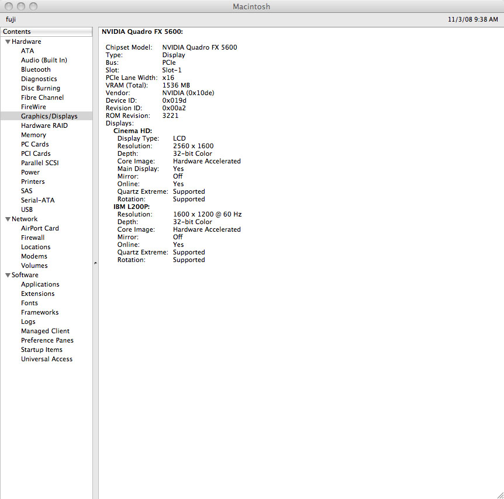The image size is (504, 499).
Task: Select PCI Cards entry
Action: click(x=36, y=153)
